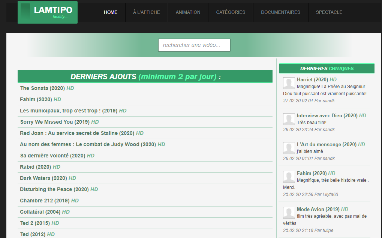Open Mode Avion (2019) in critiques sidebar
The height and width of the screenshot is (238, 382).
[x=318, y=209]
